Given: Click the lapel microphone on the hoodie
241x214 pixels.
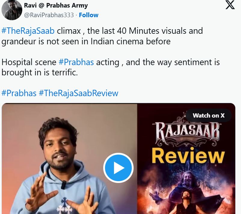Looking at the screenshot, I should pos(63,185).
